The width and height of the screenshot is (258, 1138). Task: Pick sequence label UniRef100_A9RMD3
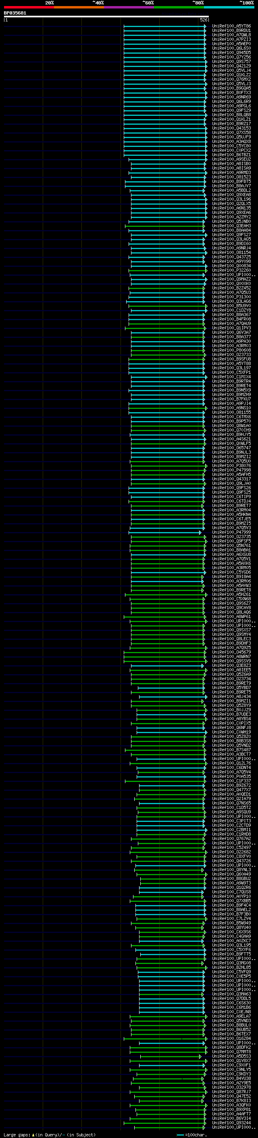tap(231, 172)
